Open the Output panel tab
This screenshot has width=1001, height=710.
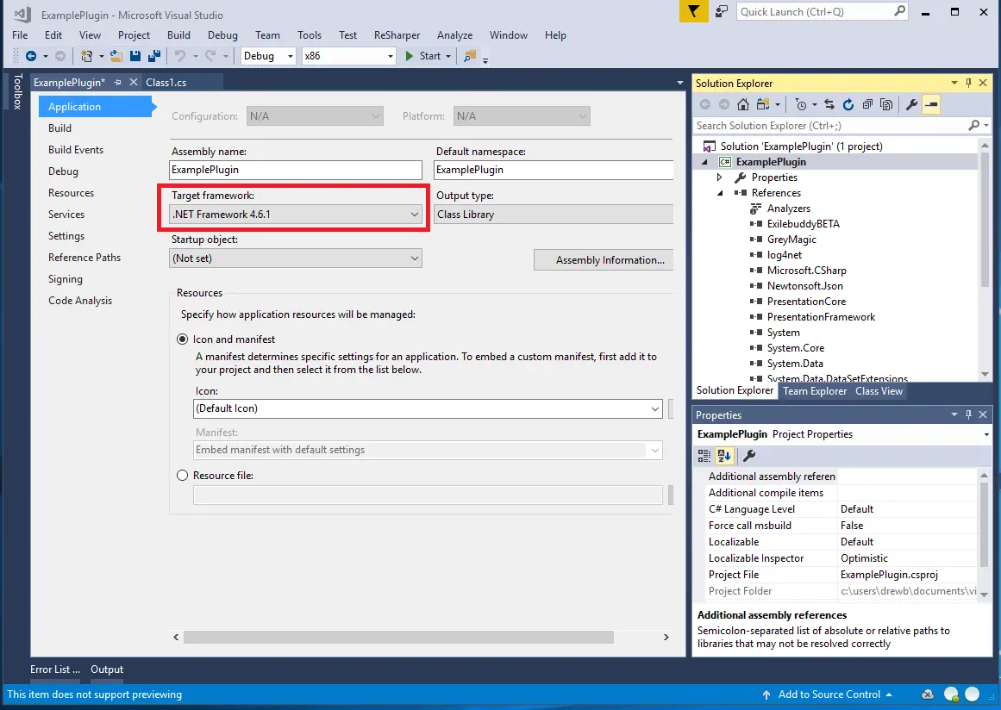(107, 670)
